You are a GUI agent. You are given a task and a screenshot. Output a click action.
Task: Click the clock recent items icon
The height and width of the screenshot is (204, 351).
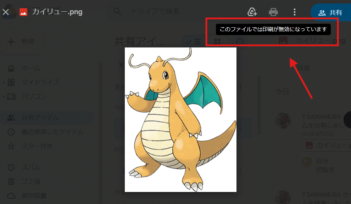[x=11, y=132]
